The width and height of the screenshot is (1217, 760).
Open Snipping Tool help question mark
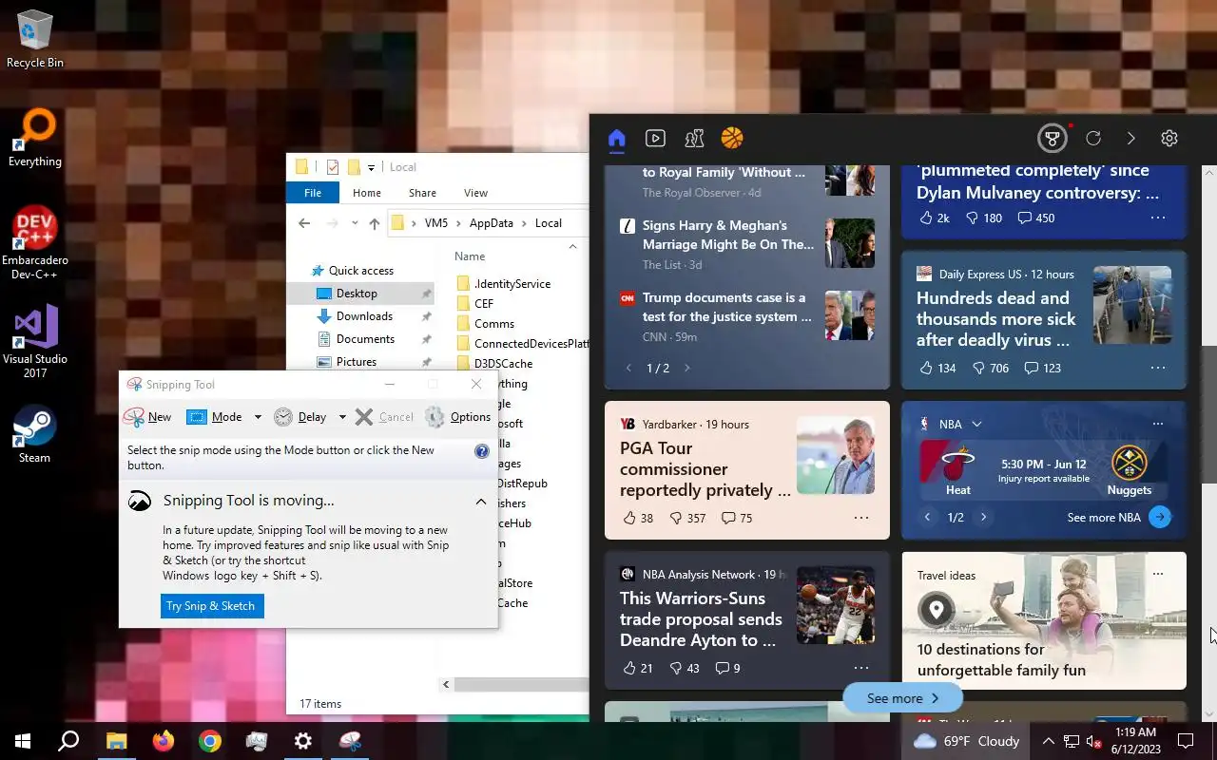tap(482, 451)
